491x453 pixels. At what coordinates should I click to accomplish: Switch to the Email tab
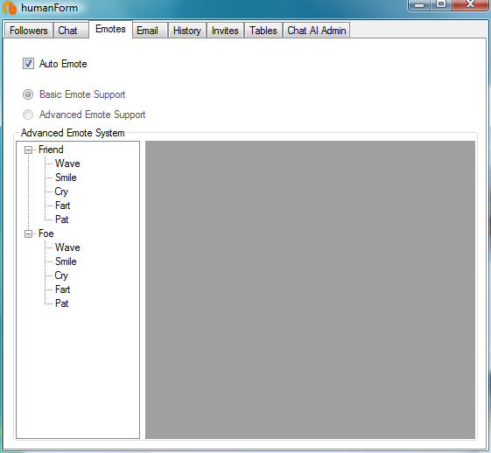point(150,31)
